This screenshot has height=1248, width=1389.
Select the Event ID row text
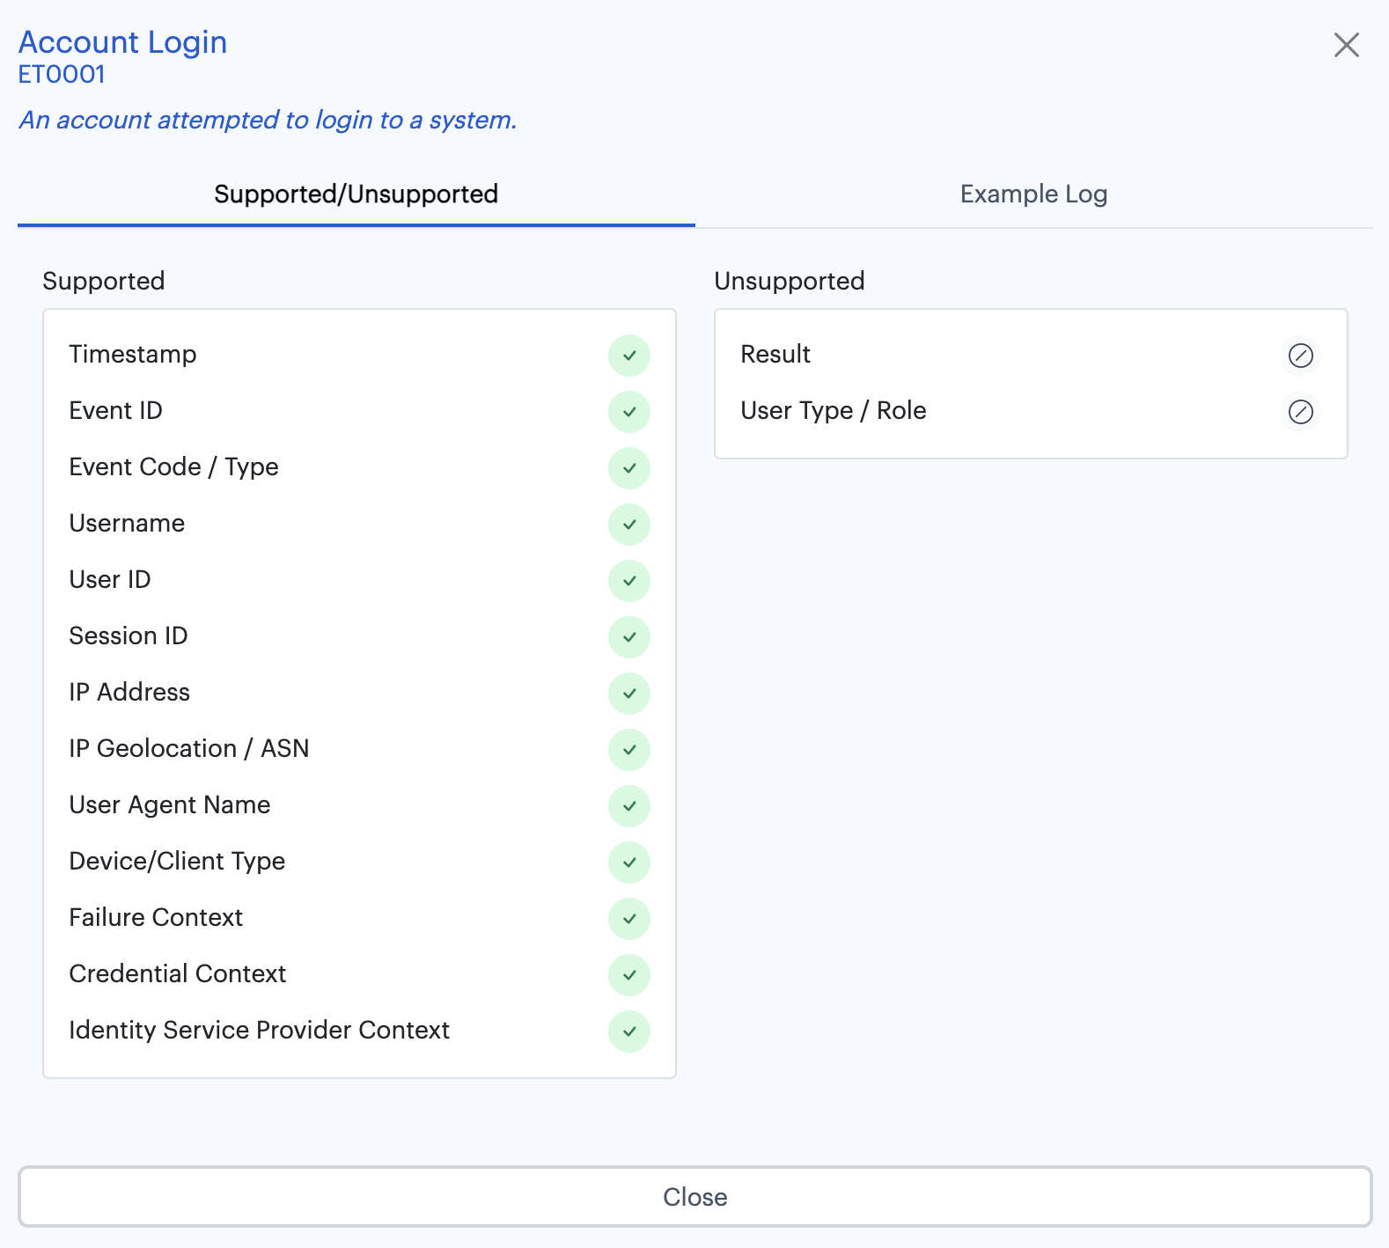tap(115, 410)
